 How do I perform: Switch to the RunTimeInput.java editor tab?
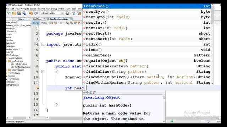click(59, 19)
